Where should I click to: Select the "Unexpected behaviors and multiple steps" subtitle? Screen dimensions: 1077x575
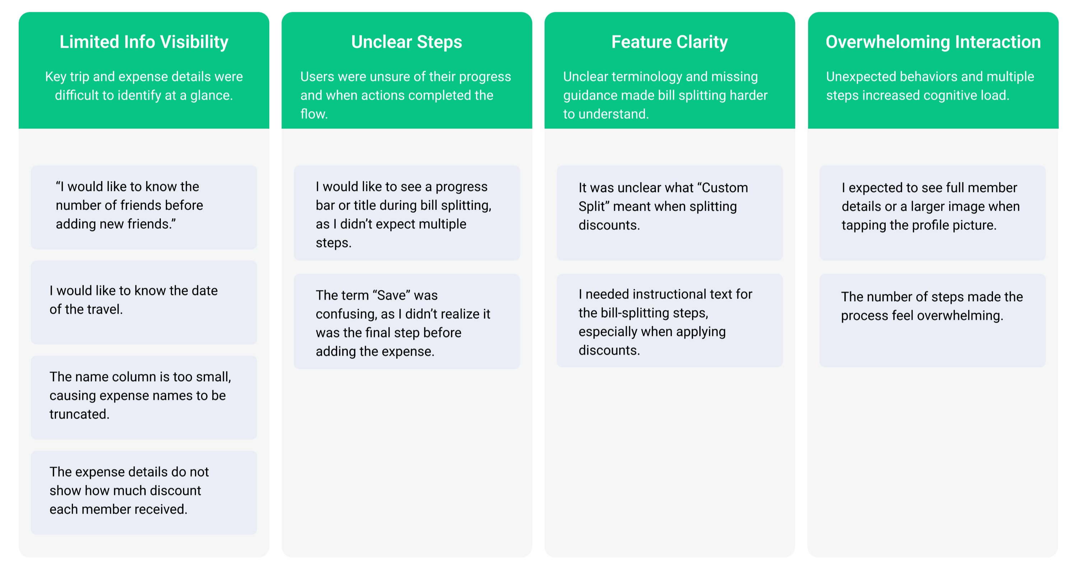click(x=930, y=86)
